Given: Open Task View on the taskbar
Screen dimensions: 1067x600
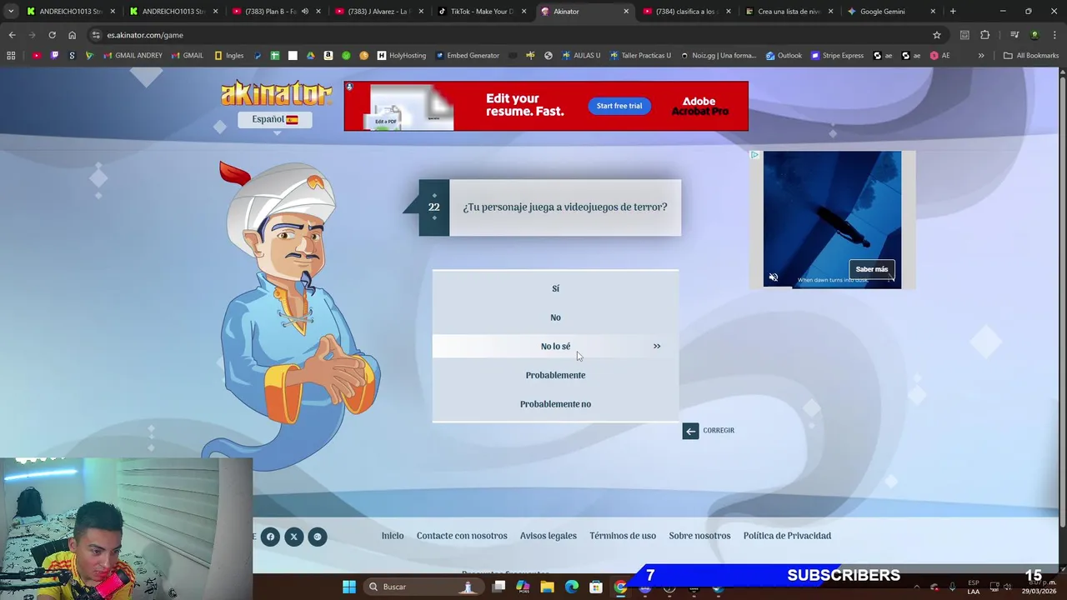Looking at the screenshot, I should (x=498, y=587).
